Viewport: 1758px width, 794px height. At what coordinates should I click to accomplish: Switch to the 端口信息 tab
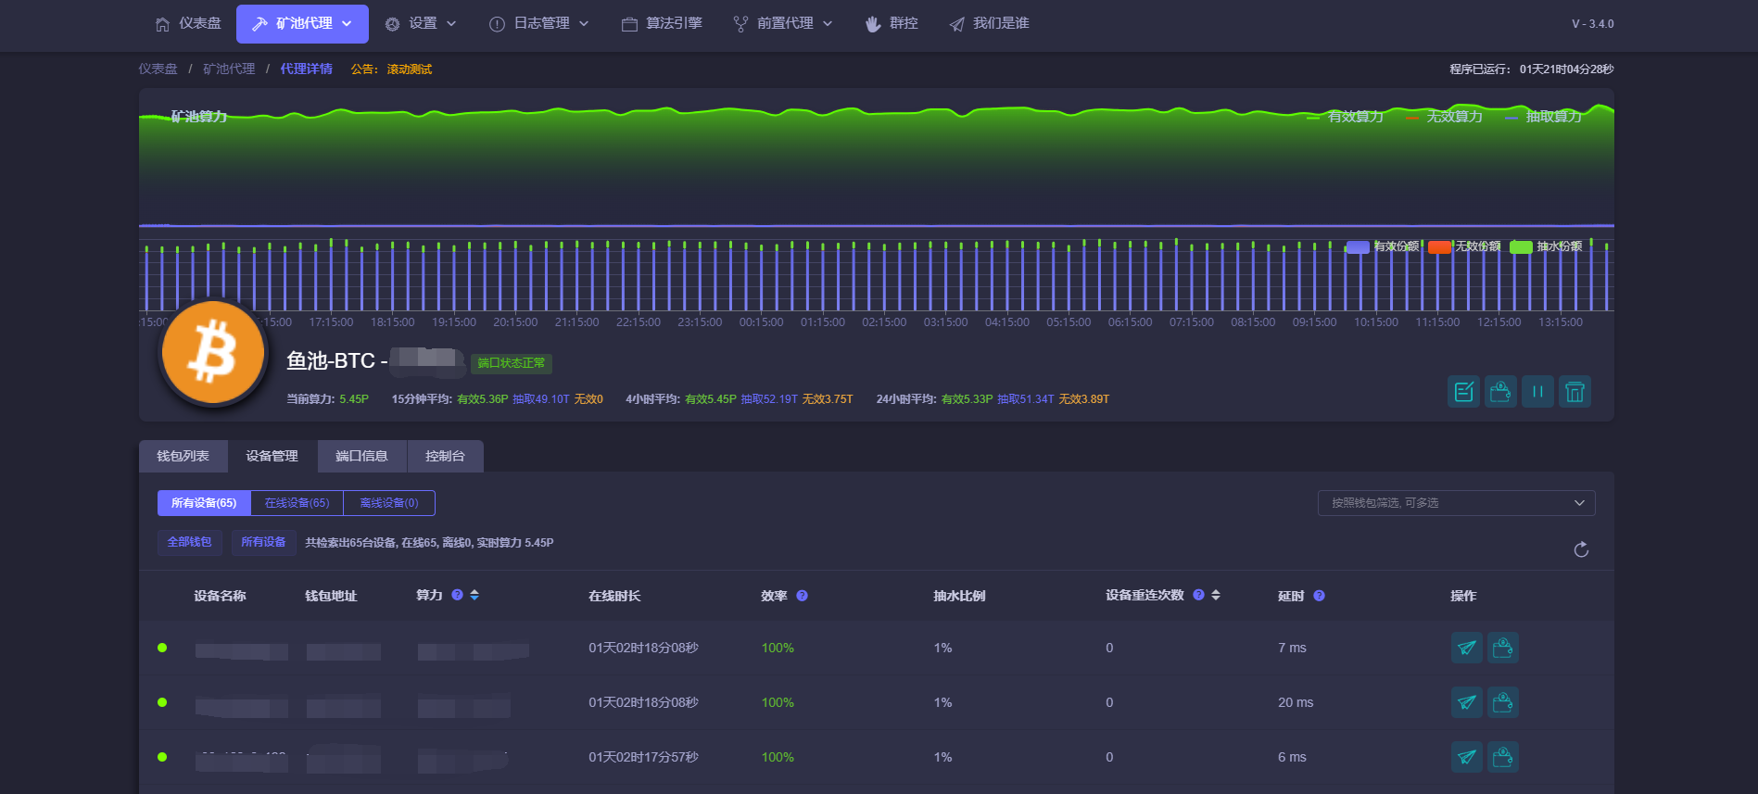coord(361,456)
